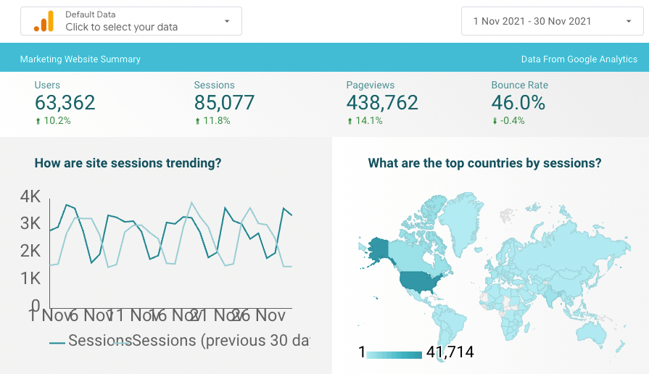Select the Sessions scorecard value 85,077

point(224,103)
